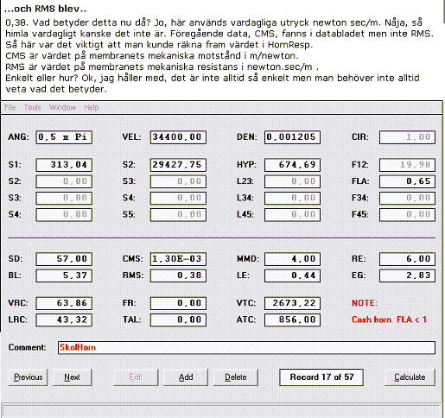Image resolution: width=445 pixels, height=418 pixels.
Task: Open the Window menu
Action: [x=62, y=107]
